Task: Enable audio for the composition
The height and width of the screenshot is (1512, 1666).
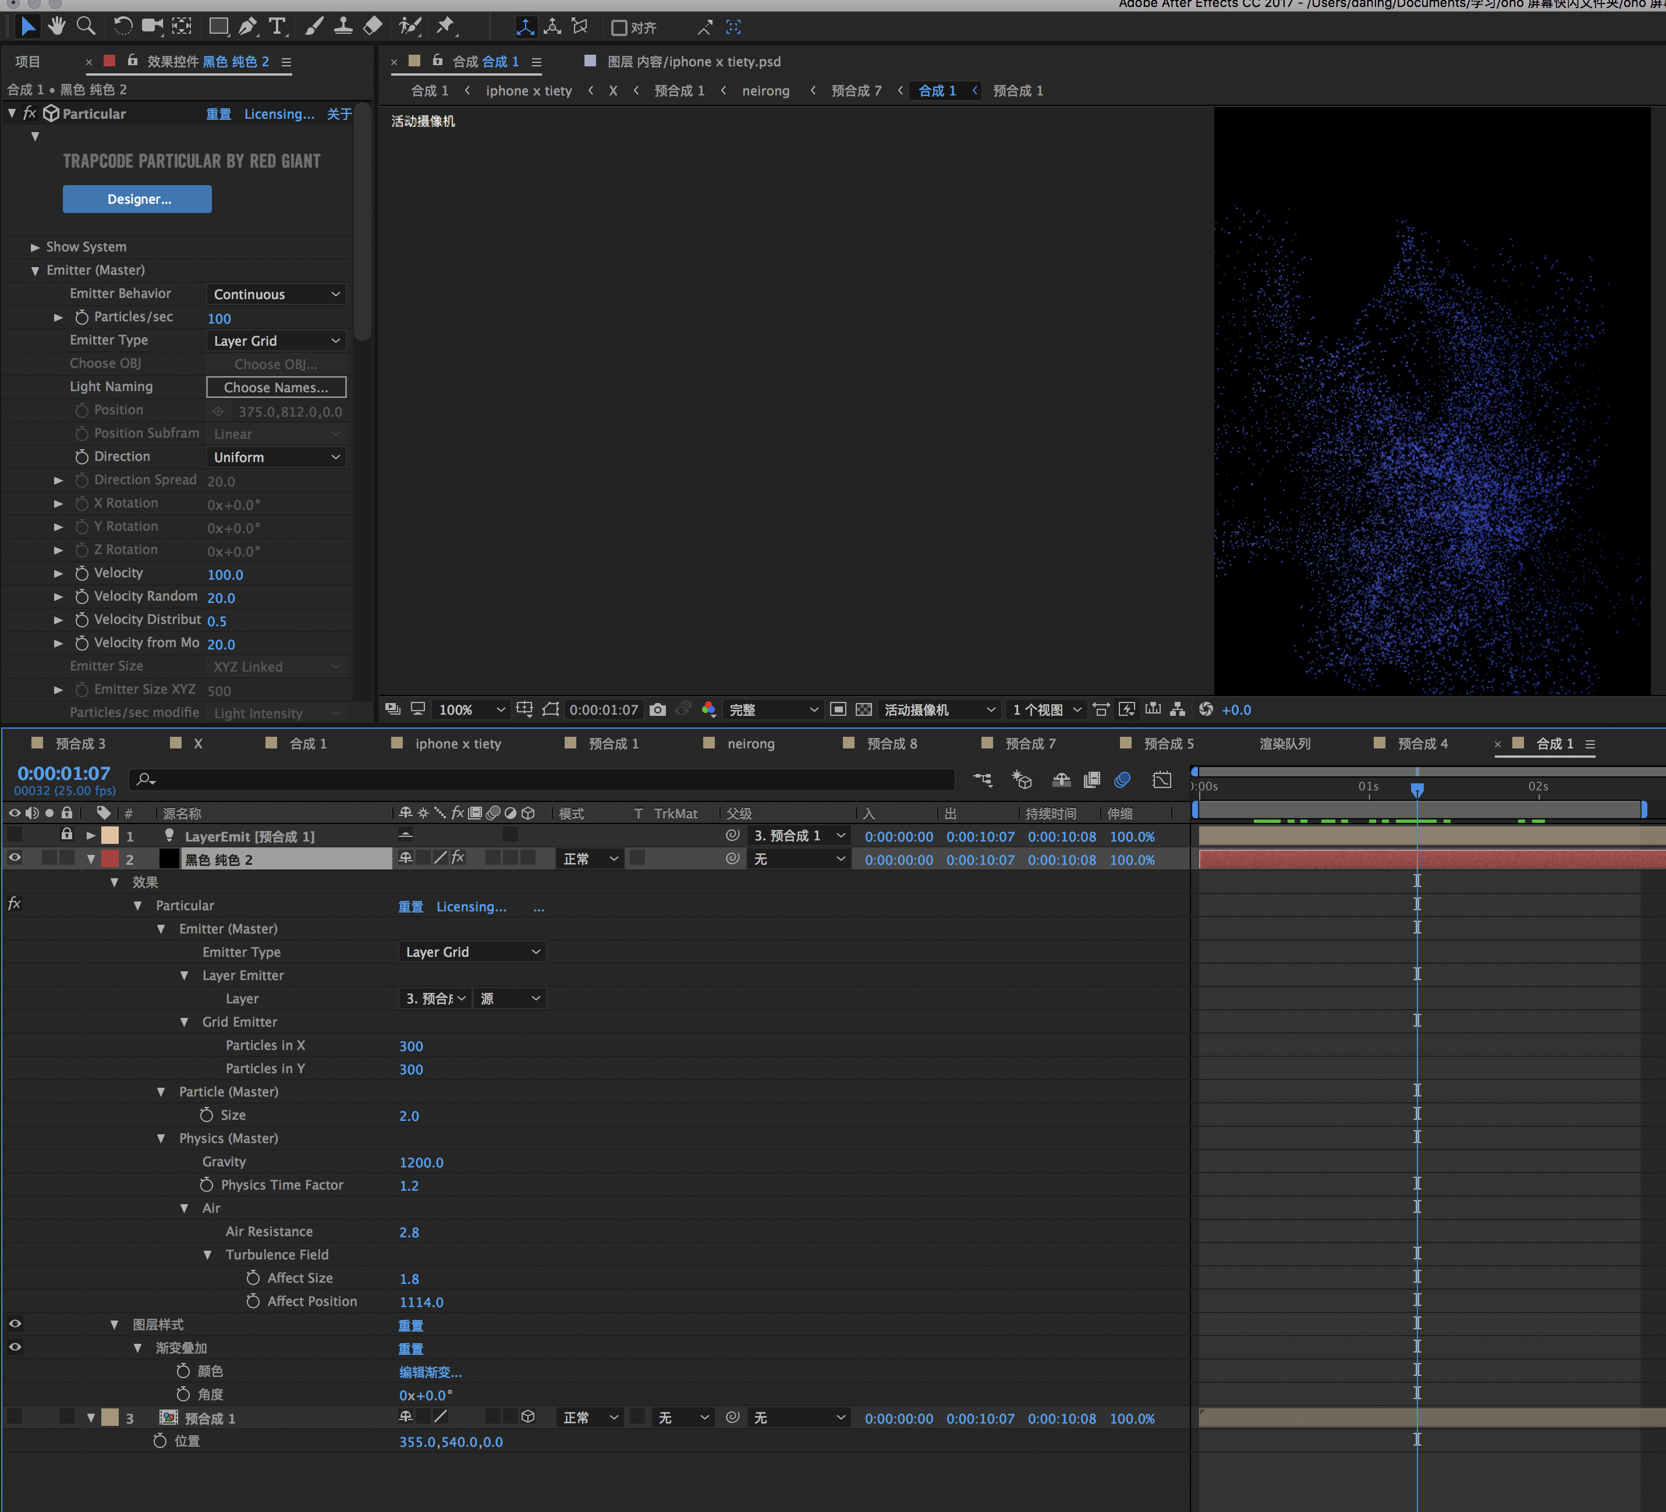Action: pos(32,812)
